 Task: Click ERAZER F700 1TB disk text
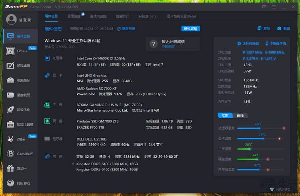coord(90,127)
